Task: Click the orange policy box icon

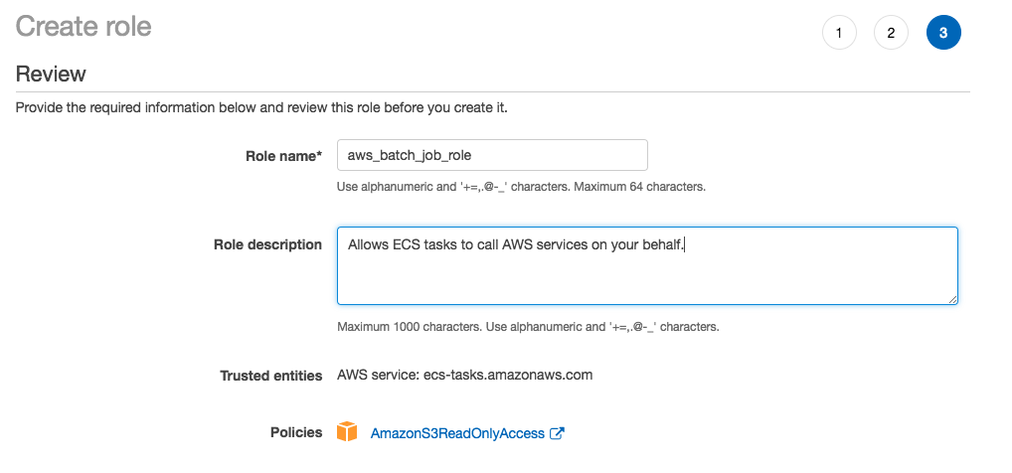Action: (x=347, y=432)
